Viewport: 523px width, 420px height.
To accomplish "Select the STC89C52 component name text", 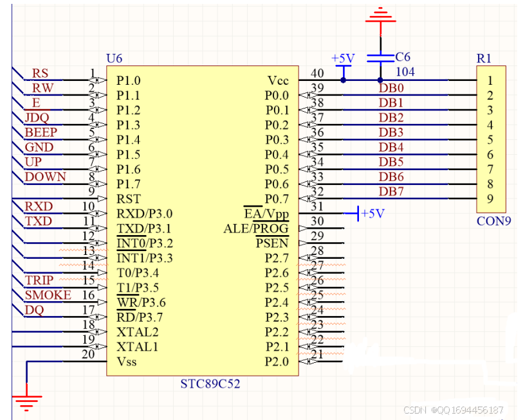I will pos(210,383).
